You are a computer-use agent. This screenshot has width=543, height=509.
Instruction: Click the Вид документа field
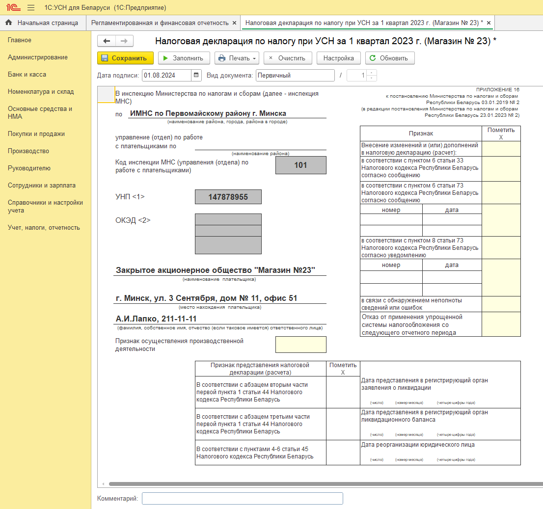[x=295, y=75]
